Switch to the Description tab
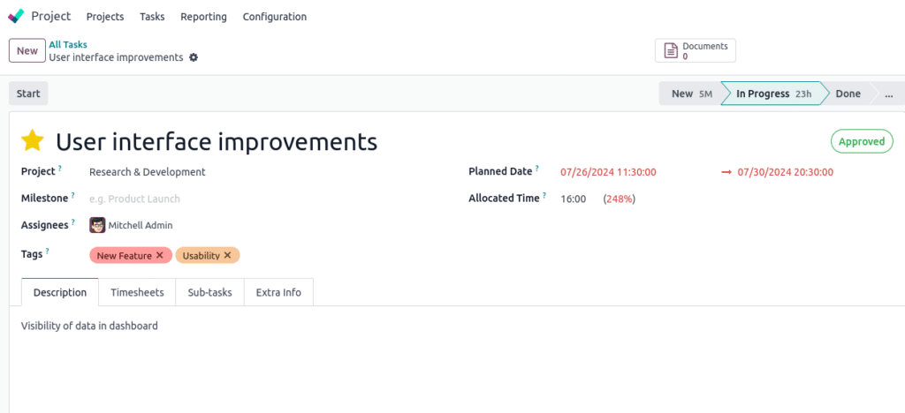The width and height of the screenshot is (905, 413). tap(60, 292)
